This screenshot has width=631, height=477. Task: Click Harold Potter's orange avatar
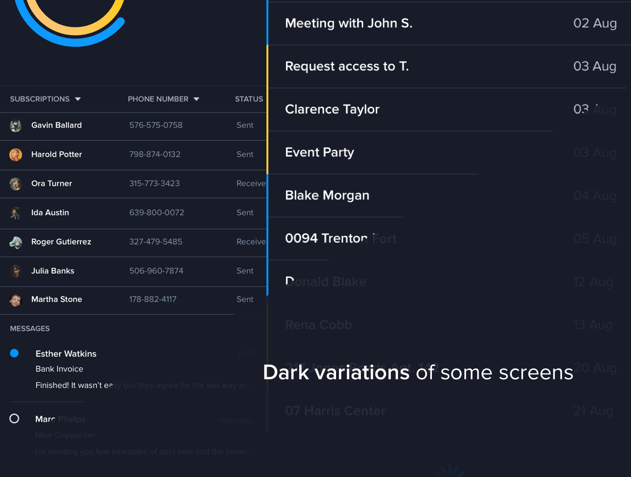click(x=16, y=154)
